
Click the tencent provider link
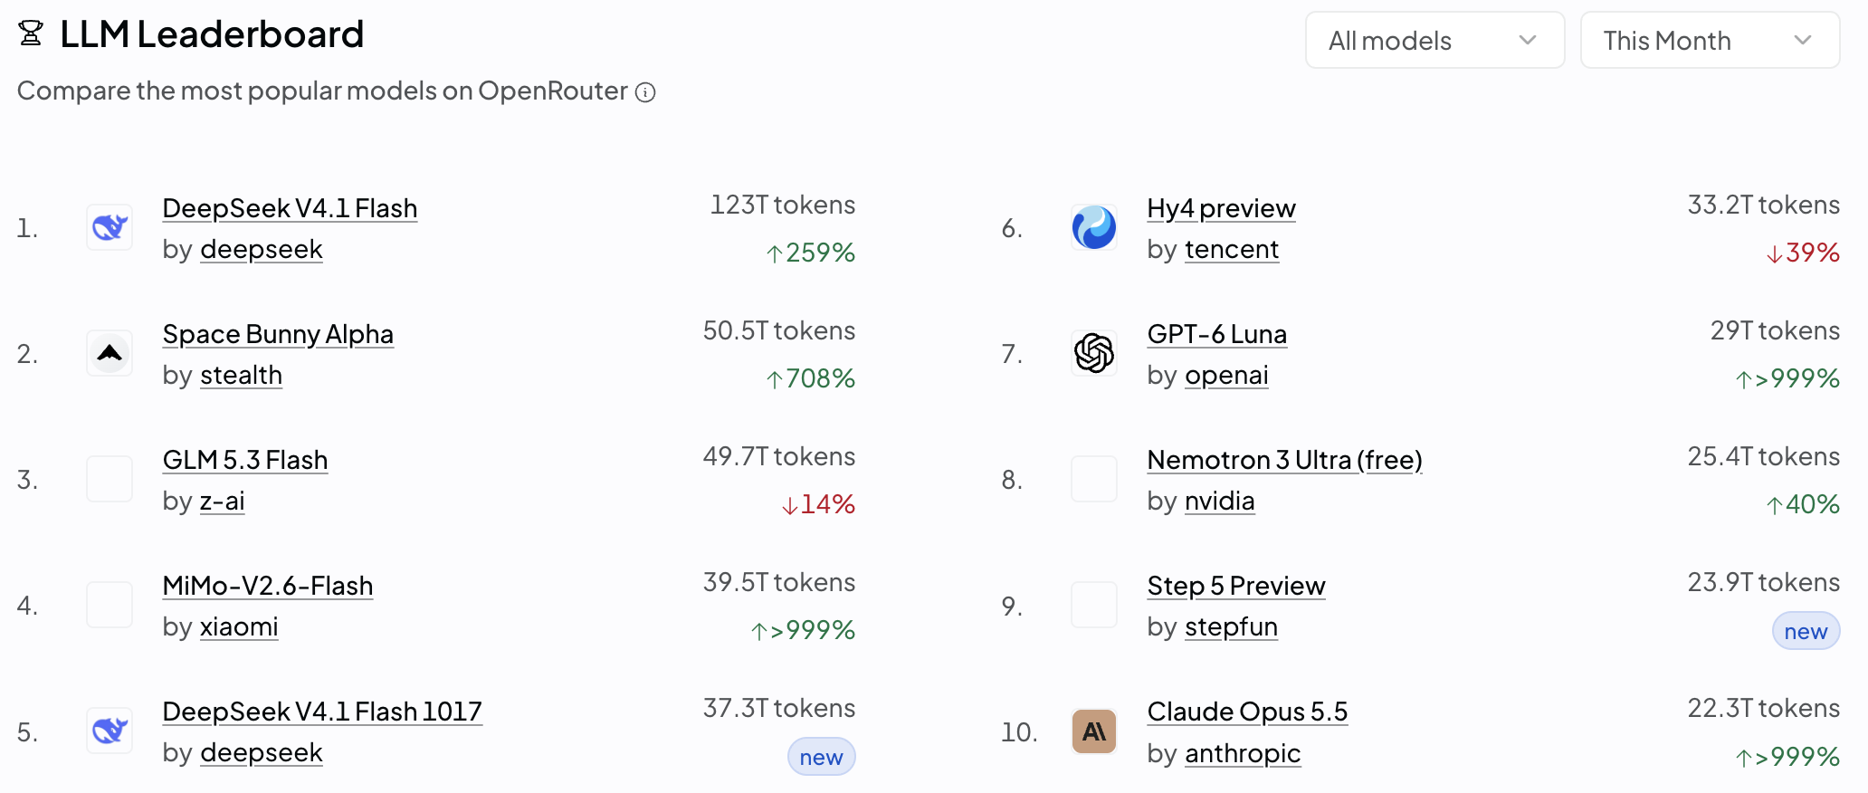[x=1232, y=249]
